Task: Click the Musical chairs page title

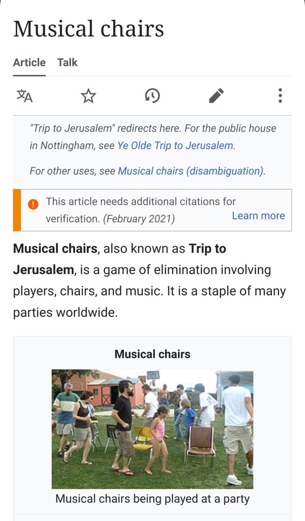Action: (x=88, y=29)
